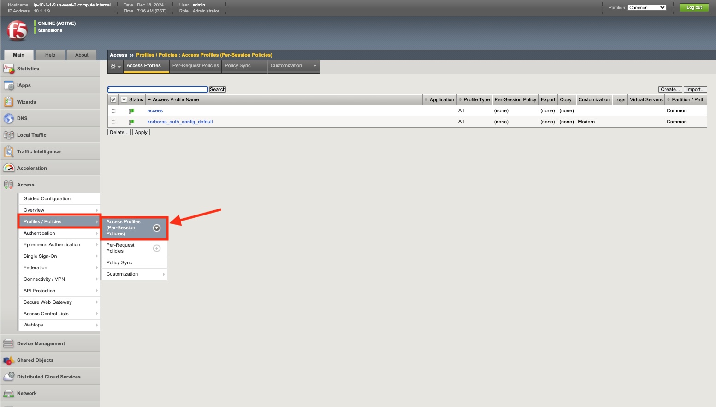This screenshot has height=407, width=716.
Task: Click the Log out button
Action: (x=694, y=7)
